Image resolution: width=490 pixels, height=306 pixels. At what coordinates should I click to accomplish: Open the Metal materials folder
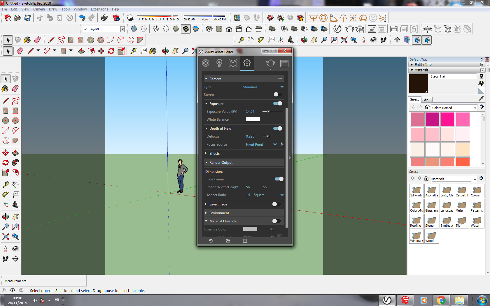(x=462, y=206)
